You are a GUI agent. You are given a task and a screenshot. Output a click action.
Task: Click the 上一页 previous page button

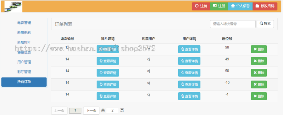pos(59,111)
